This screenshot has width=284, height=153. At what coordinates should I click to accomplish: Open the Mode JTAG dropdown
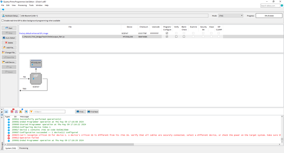click(231, 16)
